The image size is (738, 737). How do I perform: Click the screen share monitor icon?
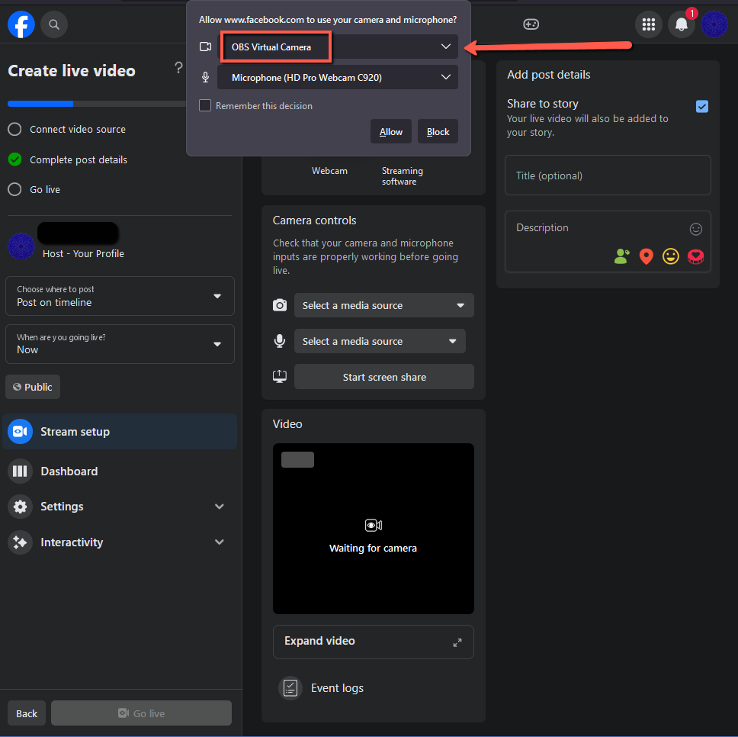click(x=280, y=377)
